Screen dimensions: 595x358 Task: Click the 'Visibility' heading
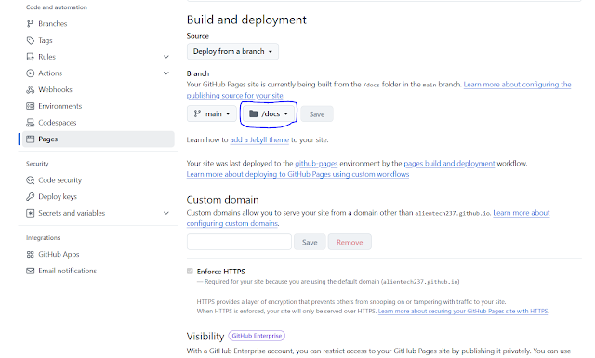205,337
